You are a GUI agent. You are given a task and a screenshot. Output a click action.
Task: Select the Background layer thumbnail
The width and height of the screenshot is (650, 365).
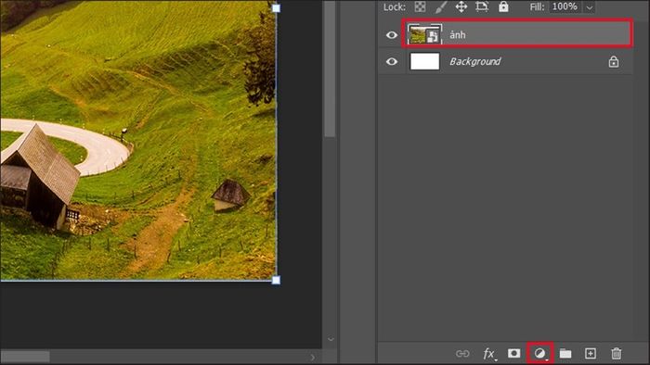[425, 61]
